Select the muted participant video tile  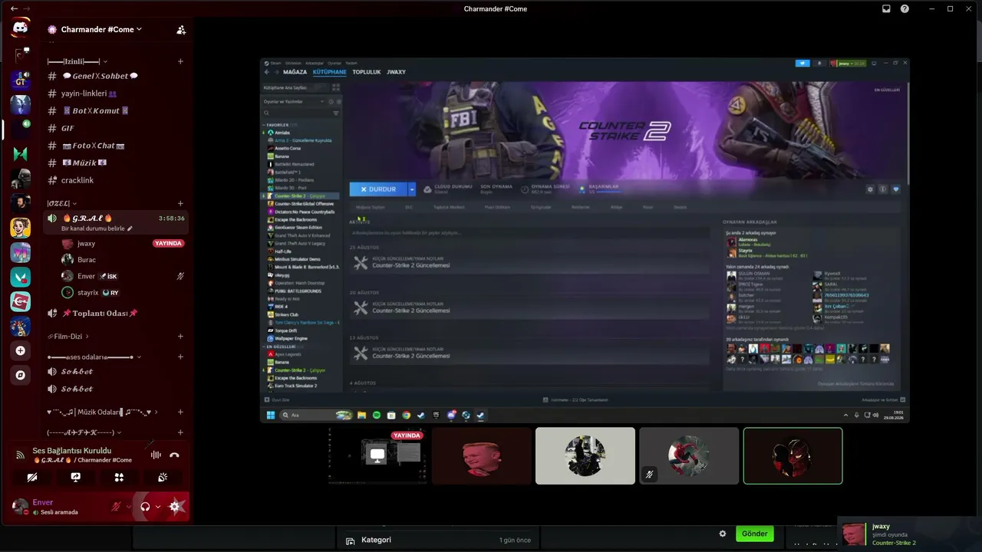(x=689, y=455)
